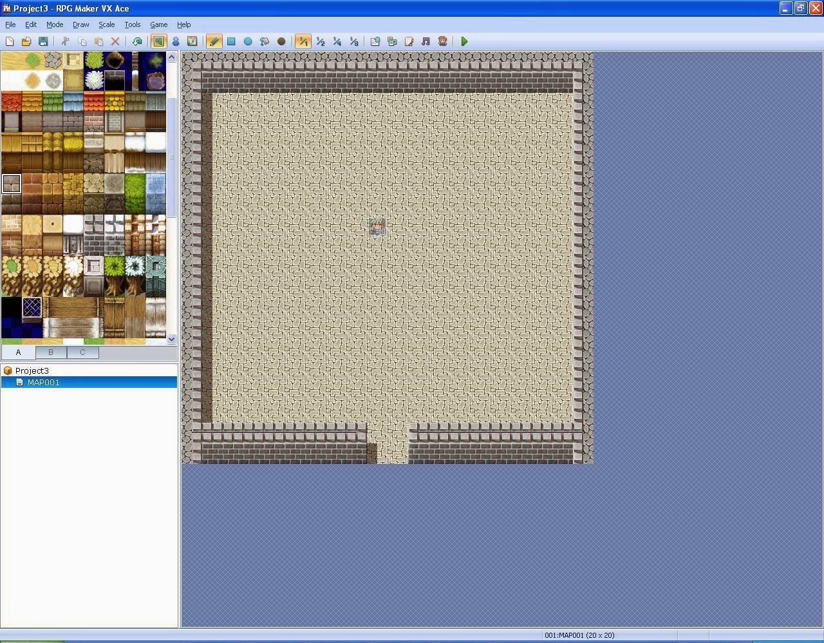Set map zoom to 1/8 scale
This screenshot has height=643, width=824.
[353, 41]
